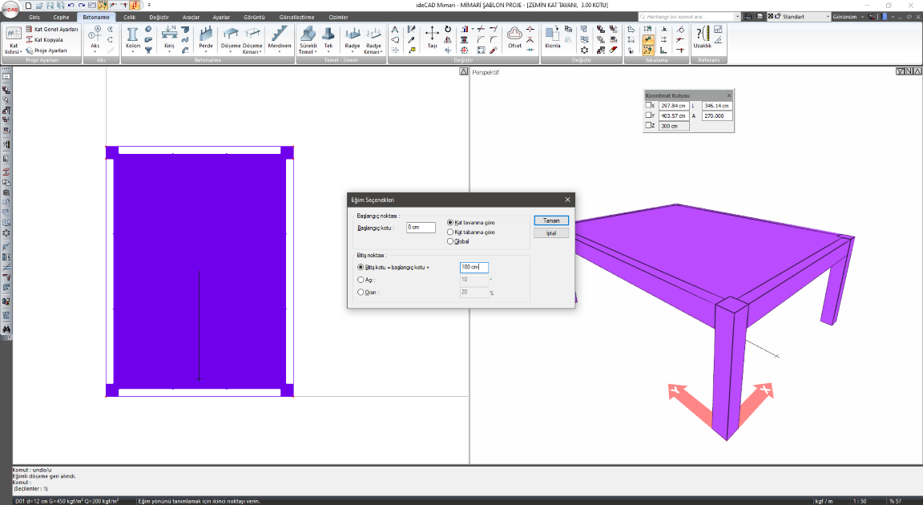Select the Kolon (column) tool
The height and width of the screenshot is (505, 923).
pos(133,36)
